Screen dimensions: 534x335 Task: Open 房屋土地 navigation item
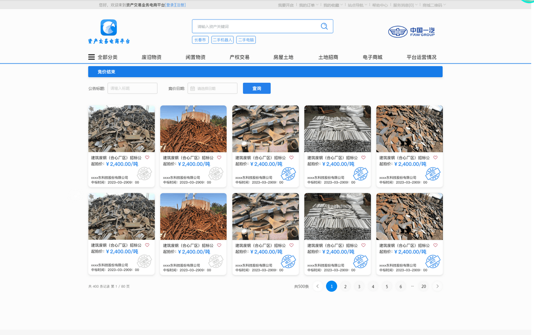pyautogui.click(x=283, y=57)
